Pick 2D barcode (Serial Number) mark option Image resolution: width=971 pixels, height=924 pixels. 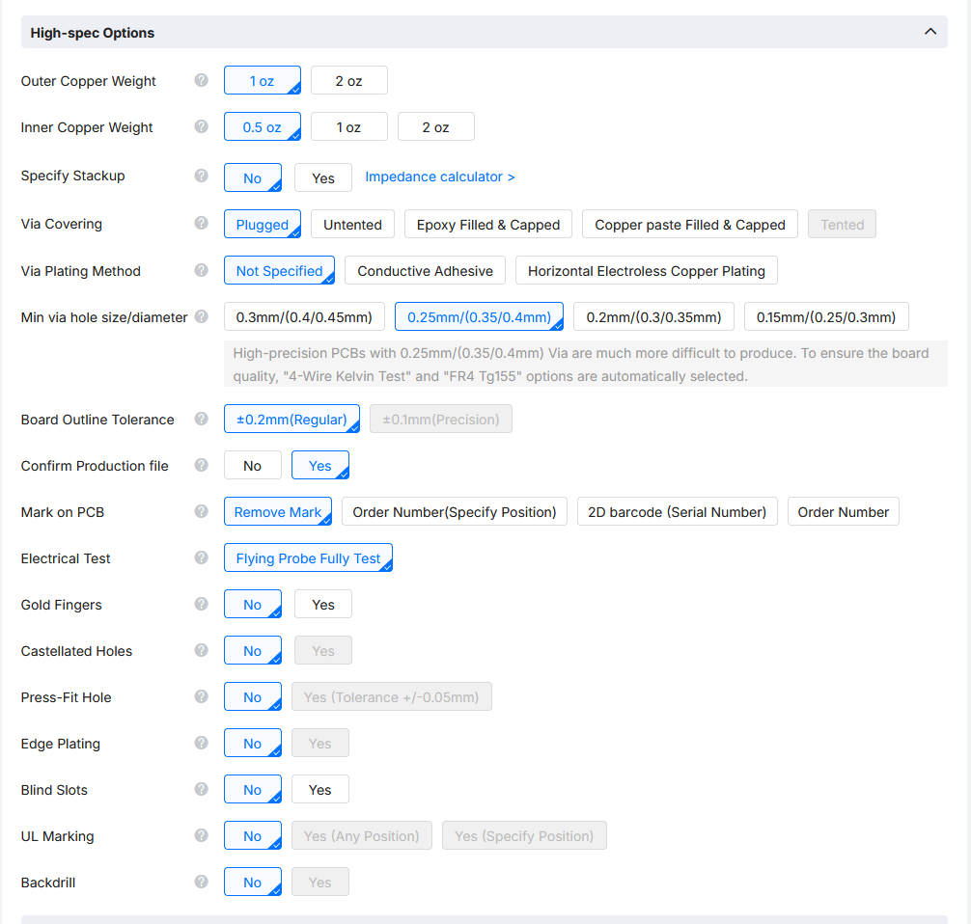(677, 512)
